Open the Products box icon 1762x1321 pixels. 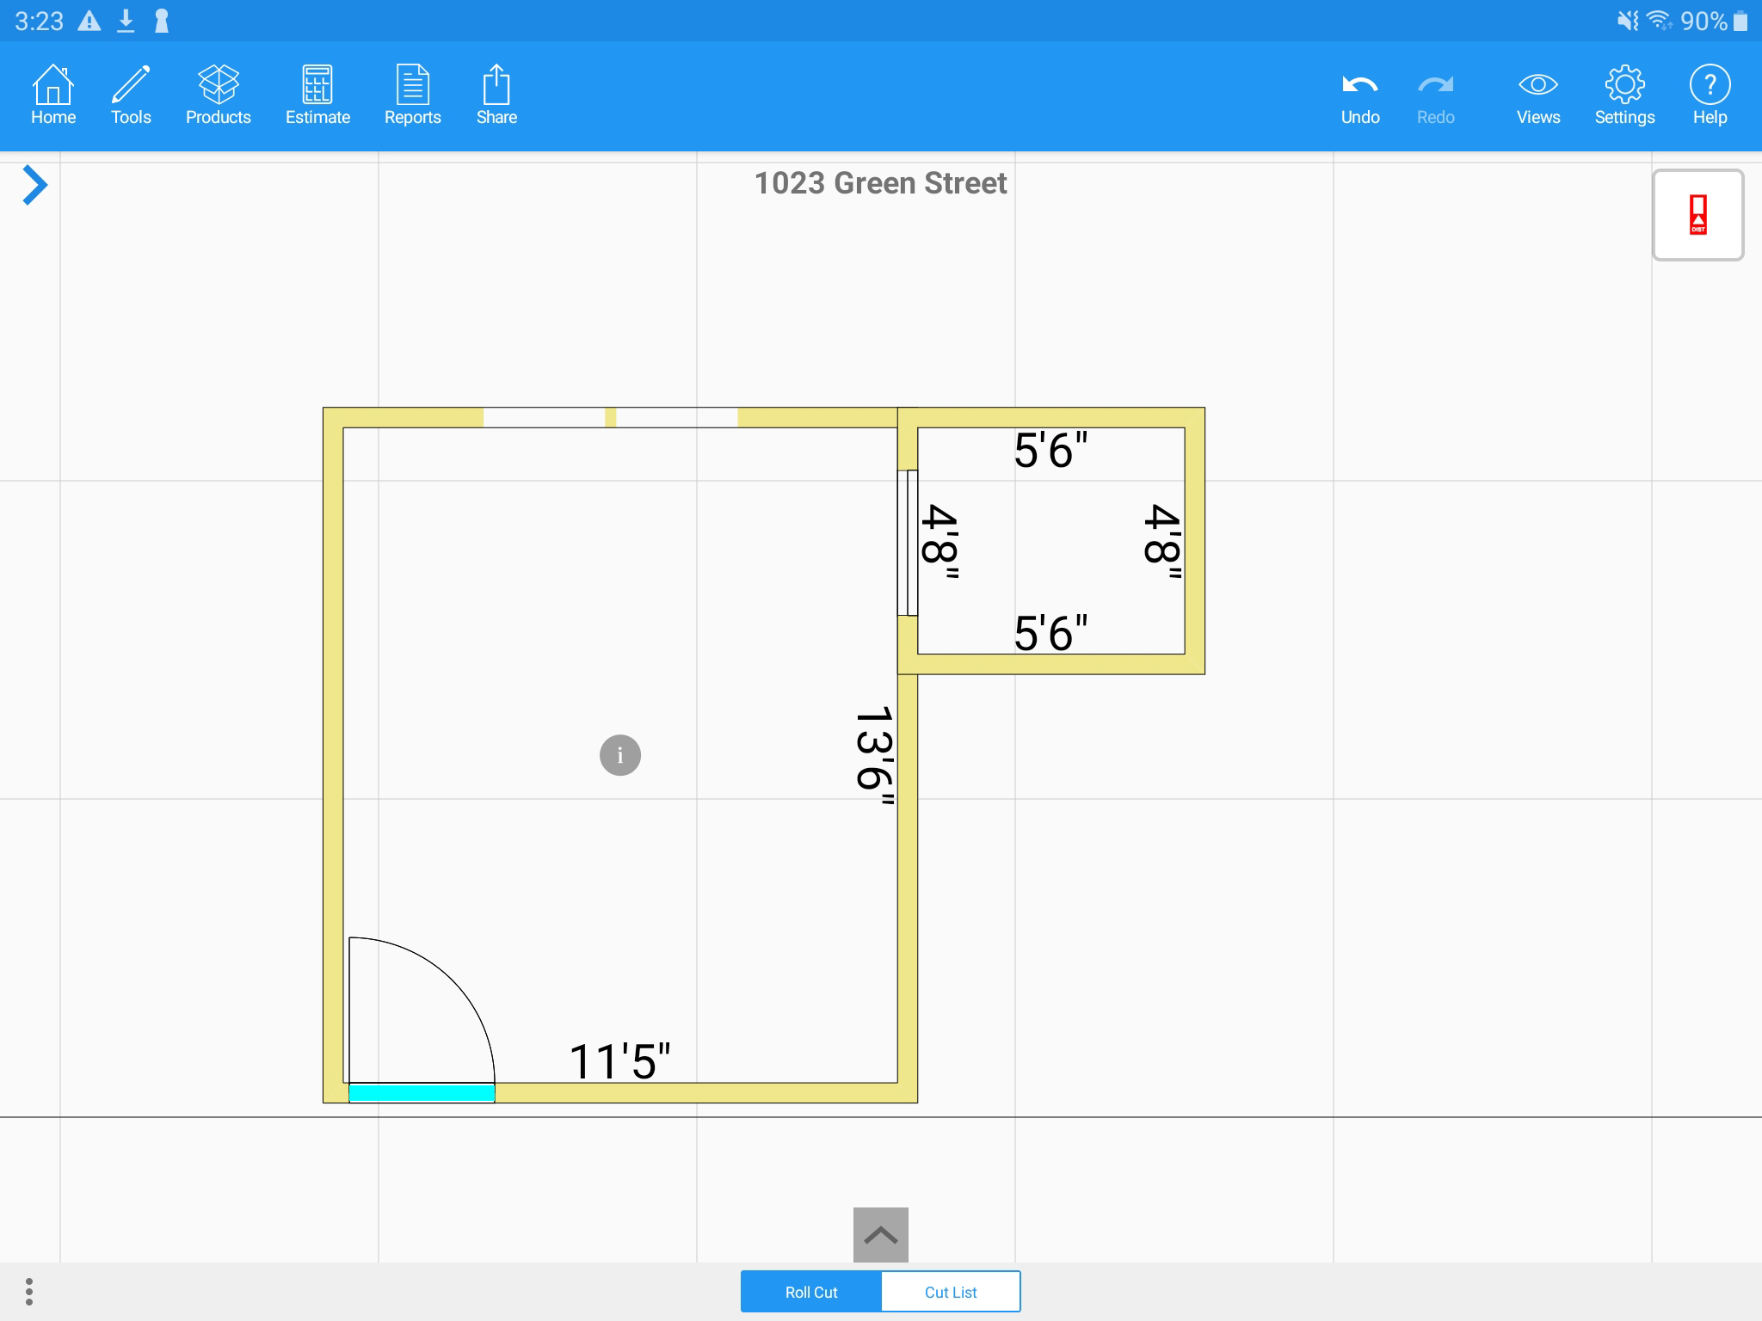pos(219,95)
